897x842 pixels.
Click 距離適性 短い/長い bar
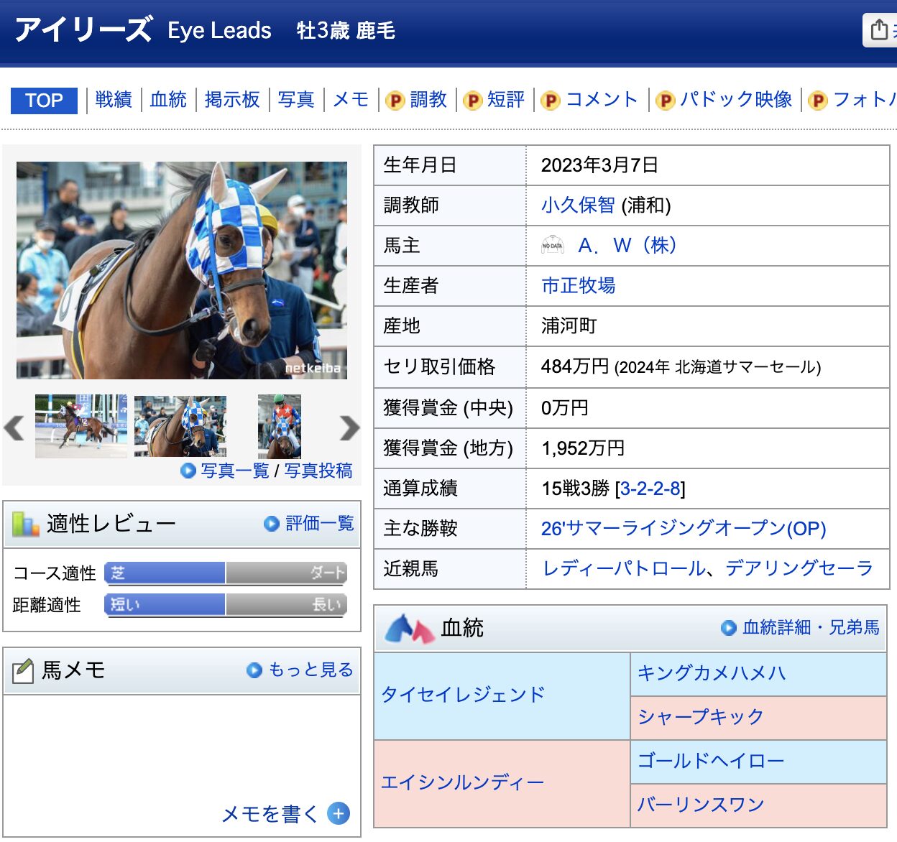[226, 604]
